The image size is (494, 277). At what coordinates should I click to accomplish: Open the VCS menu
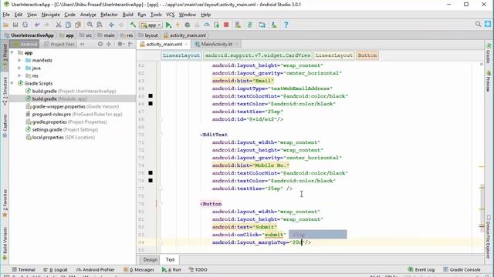pyautogui.click(x=170, y=15)
